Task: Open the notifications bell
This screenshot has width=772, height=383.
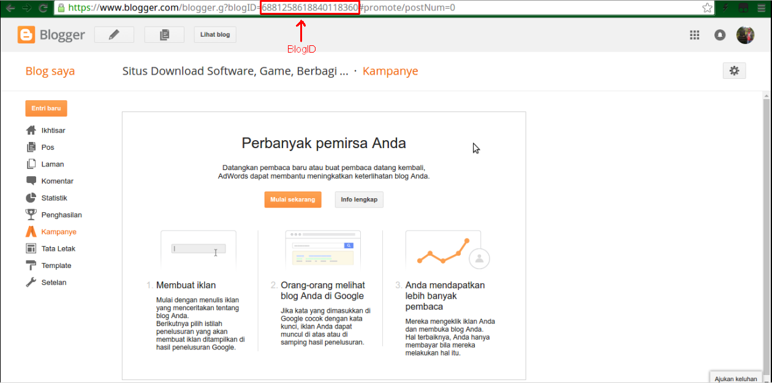Action: [720, 35]
